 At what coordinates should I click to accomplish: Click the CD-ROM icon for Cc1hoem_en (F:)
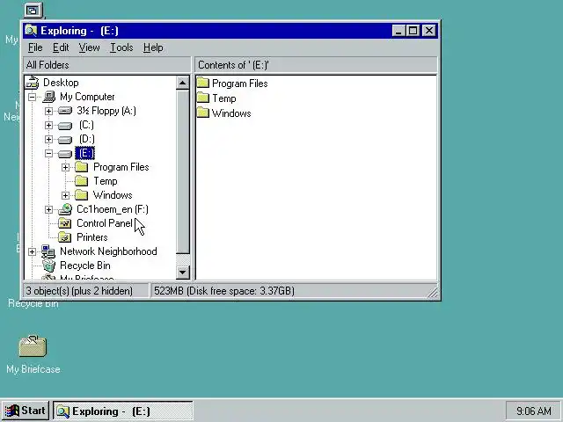pos(65,209)
